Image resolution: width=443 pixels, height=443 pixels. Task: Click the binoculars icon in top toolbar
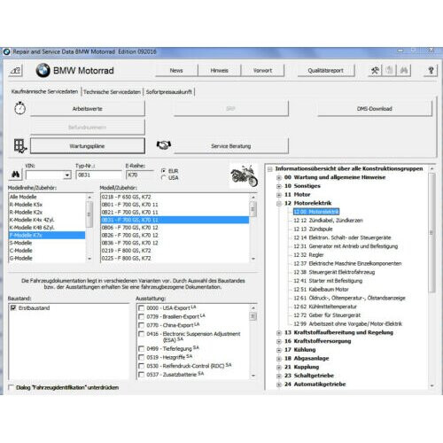coord(404,70)
